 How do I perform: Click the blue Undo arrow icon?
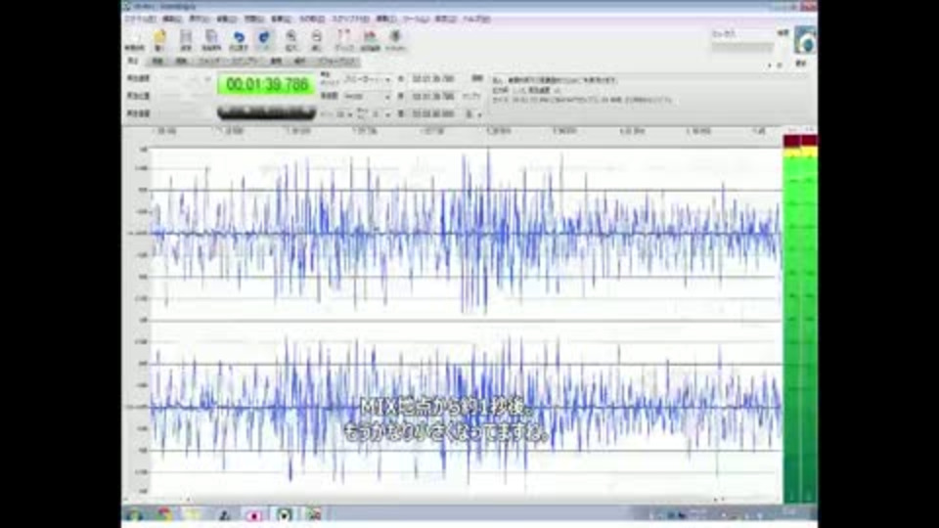pos(239,39)
